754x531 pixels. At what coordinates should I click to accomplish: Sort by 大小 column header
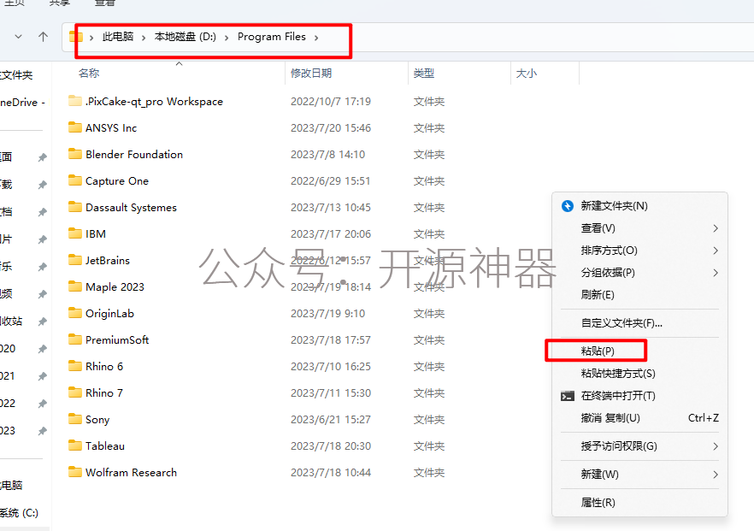pyautogui.click(x=526, y=74)
